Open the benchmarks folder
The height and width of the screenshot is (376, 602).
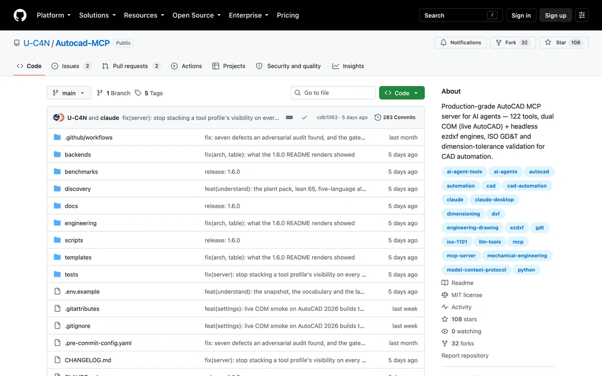coord(81,171)
